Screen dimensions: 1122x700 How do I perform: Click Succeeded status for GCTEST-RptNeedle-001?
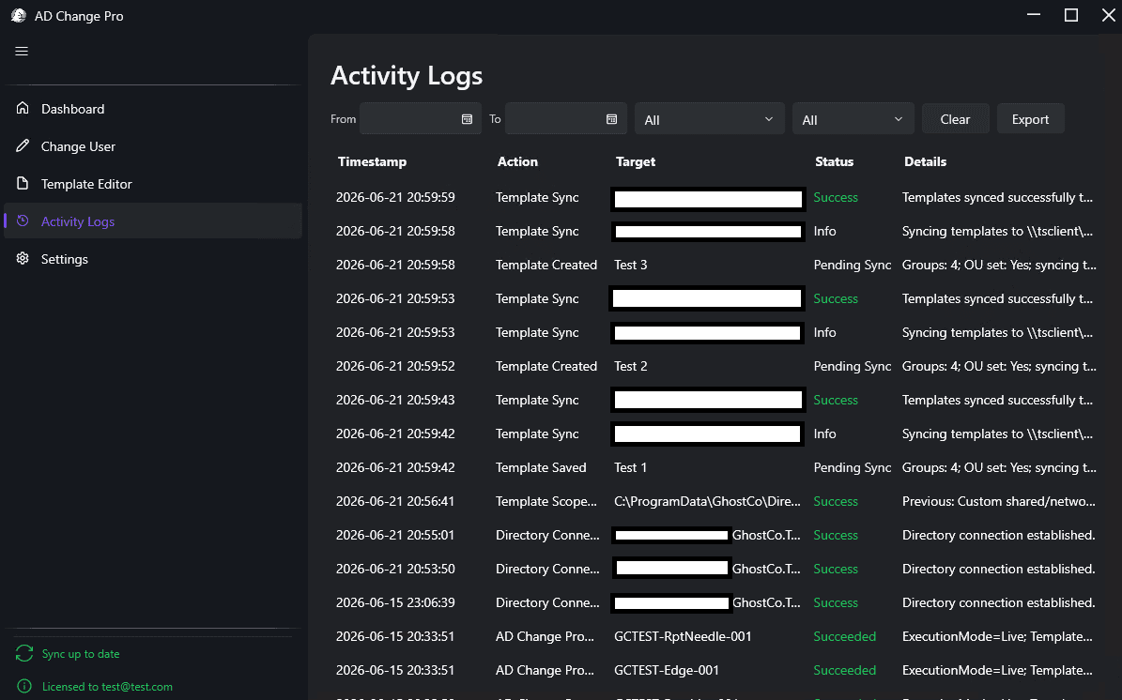coord(844,636)
